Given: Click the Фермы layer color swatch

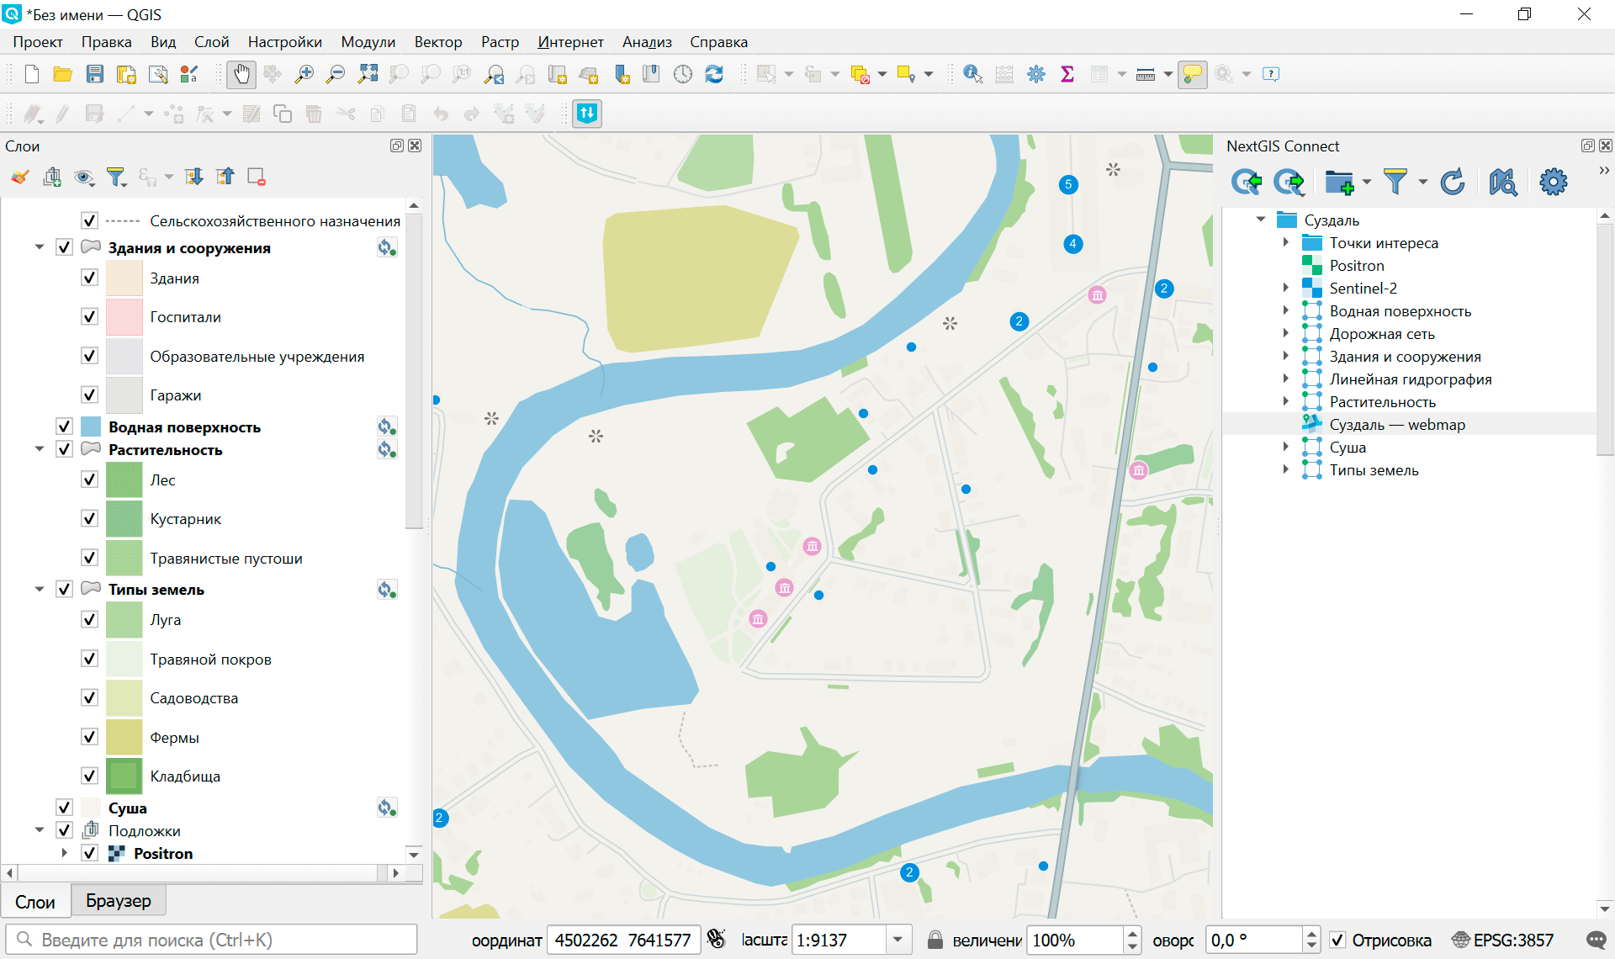Looking at the screenshot, I should point(124,738).
